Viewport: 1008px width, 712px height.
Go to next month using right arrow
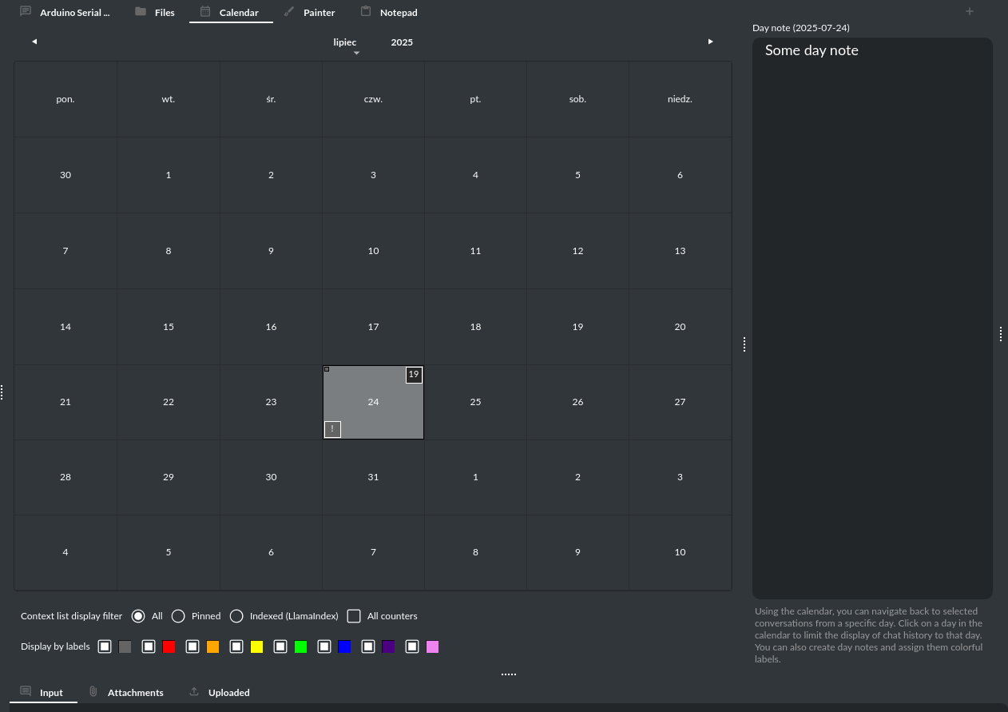tap(710, 41)
